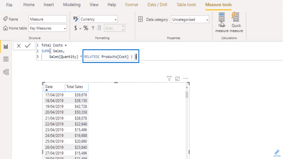Click the Name tag icon
The image size is (283, 159).
[6, 19]
